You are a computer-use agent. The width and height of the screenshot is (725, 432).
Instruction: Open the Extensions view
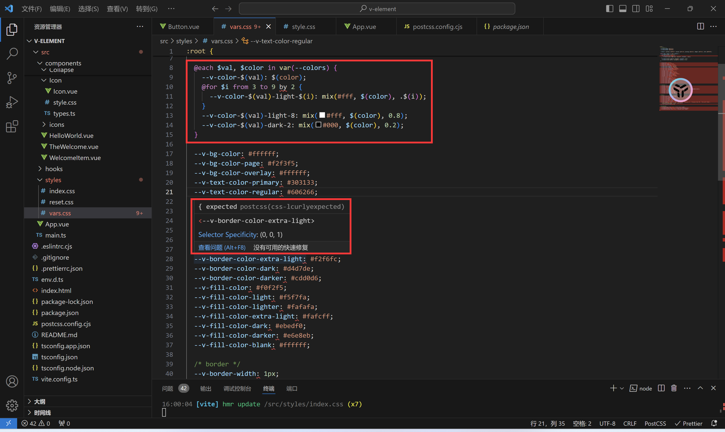point(12,126)
